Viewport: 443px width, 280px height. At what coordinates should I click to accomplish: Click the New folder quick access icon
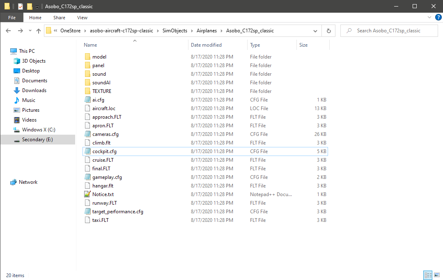[x=30, y=6]
